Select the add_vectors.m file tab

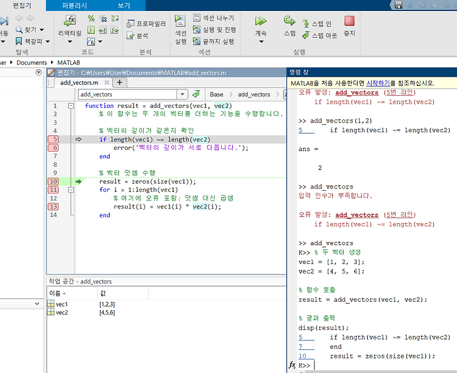(79, 82)
